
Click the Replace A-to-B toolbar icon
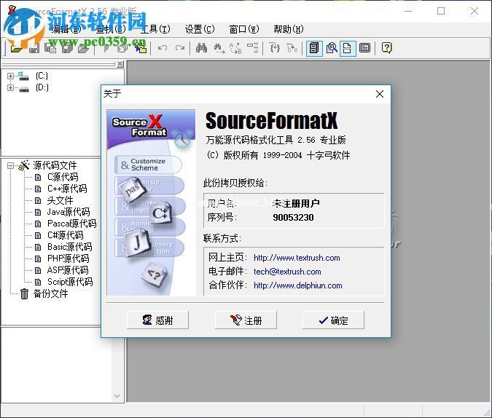[x=235, y=48]
